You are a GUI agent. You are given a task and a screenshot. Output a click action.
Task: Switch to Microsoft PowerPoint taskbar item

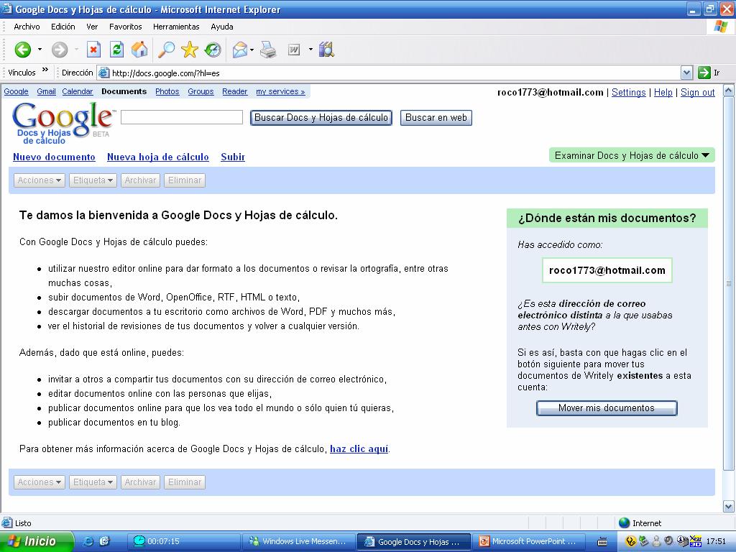tap(528, 541)
